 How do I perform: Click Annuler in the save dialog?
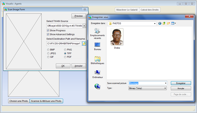pyautogui.click(x=181, y=88)
